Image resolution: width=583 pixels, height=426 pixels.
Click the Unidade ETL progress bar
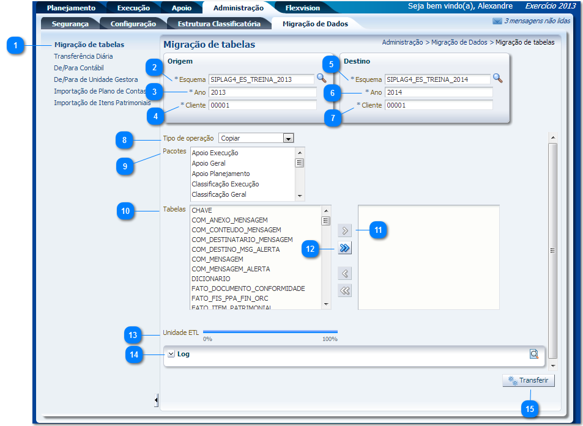coord(270,332)
